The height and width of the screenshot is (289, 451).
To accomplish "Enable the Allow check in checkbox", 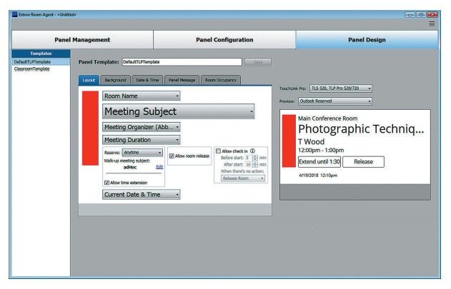I will click(218, 151).
